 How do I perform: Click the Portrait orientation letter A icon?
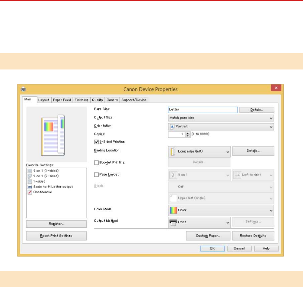click(x=172, y=127)
